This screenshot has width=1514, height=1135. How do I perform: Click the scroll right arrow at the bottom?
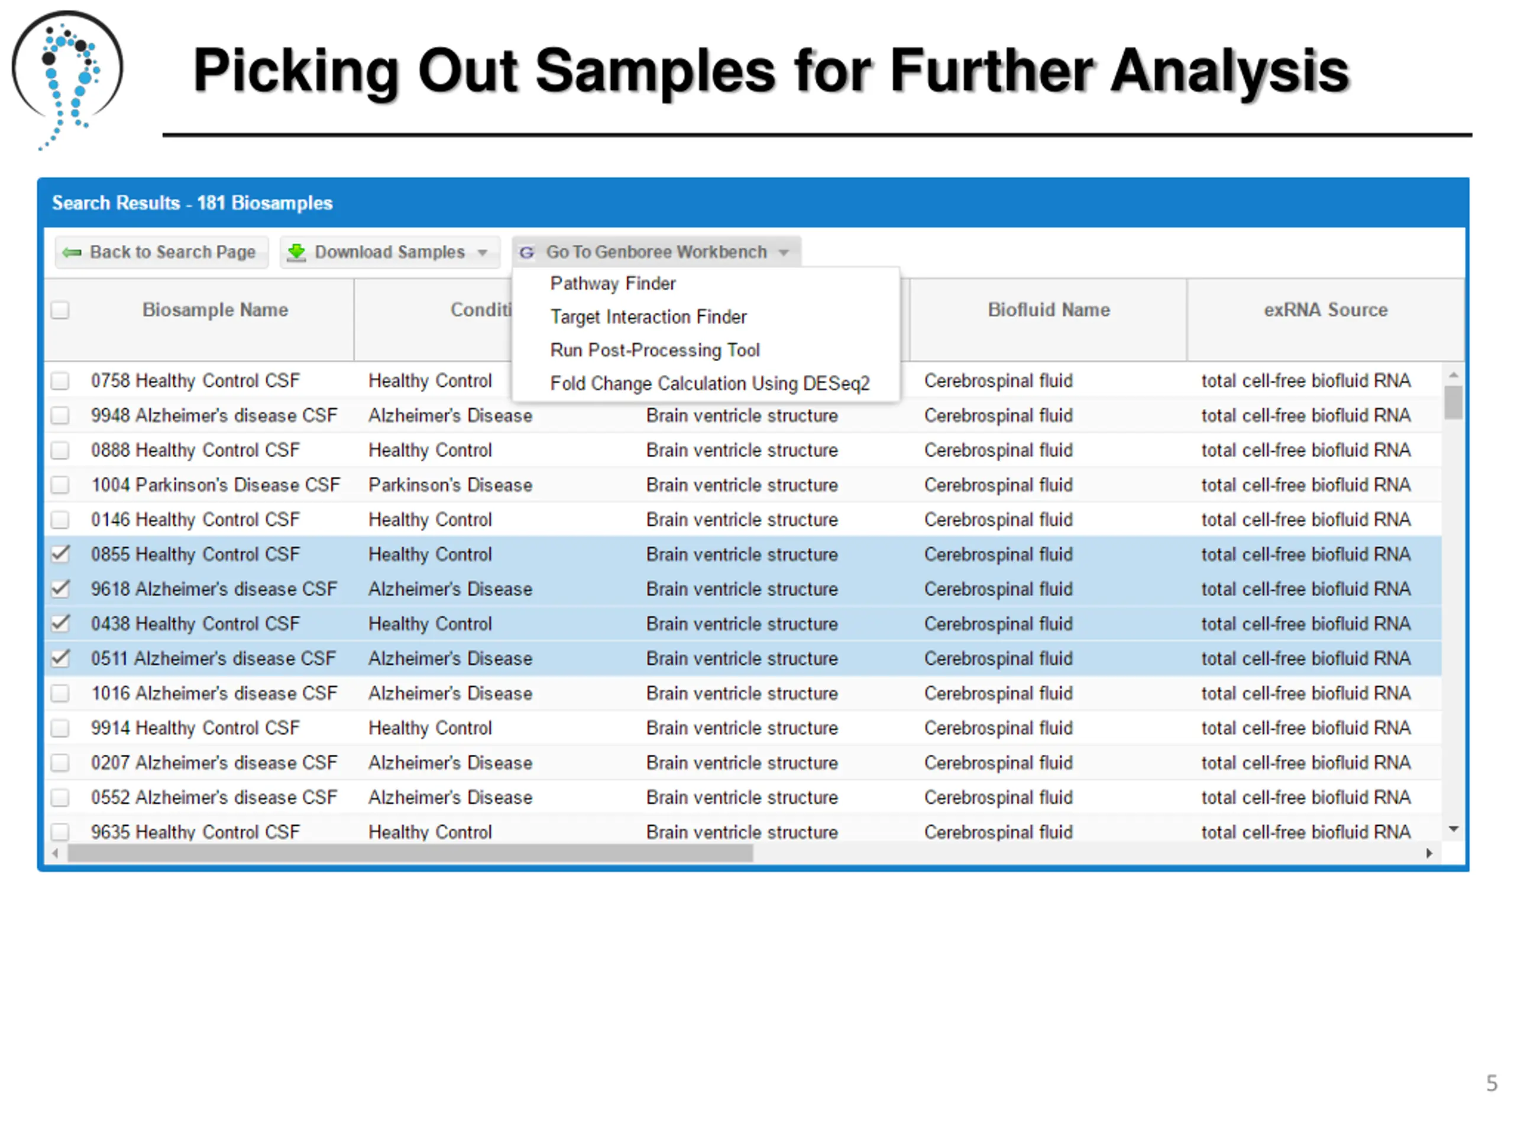[1429, 853]
